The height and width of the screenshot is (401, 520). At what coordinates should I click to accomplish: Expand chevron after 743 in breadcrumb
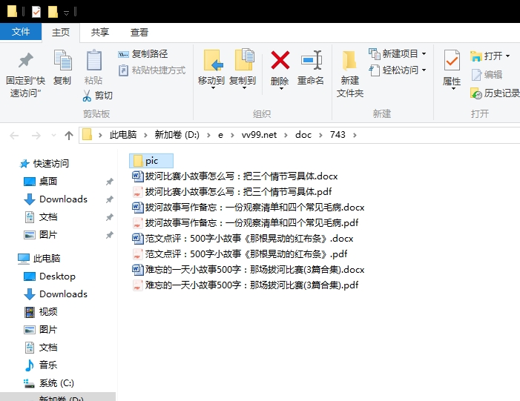[355, 135]
